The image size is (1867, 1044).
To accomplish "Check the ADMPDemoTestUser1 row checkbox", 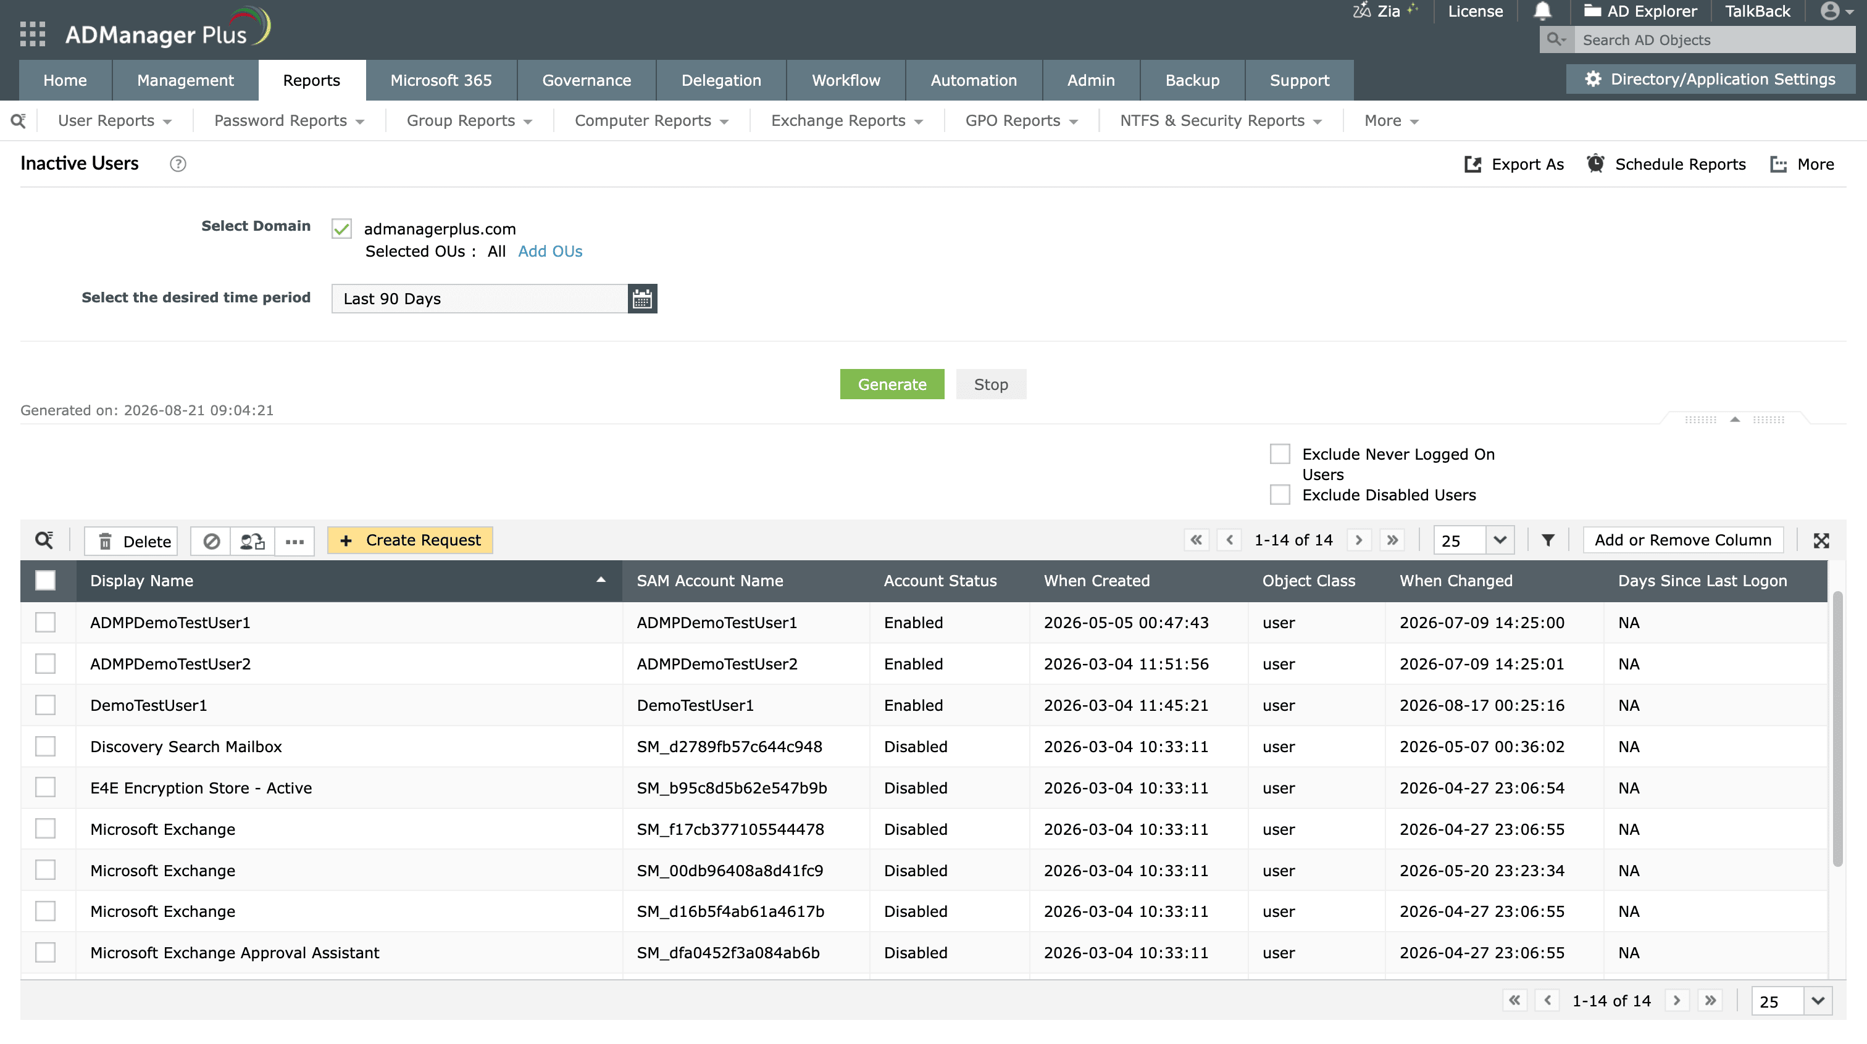I will tap(45, 623).
